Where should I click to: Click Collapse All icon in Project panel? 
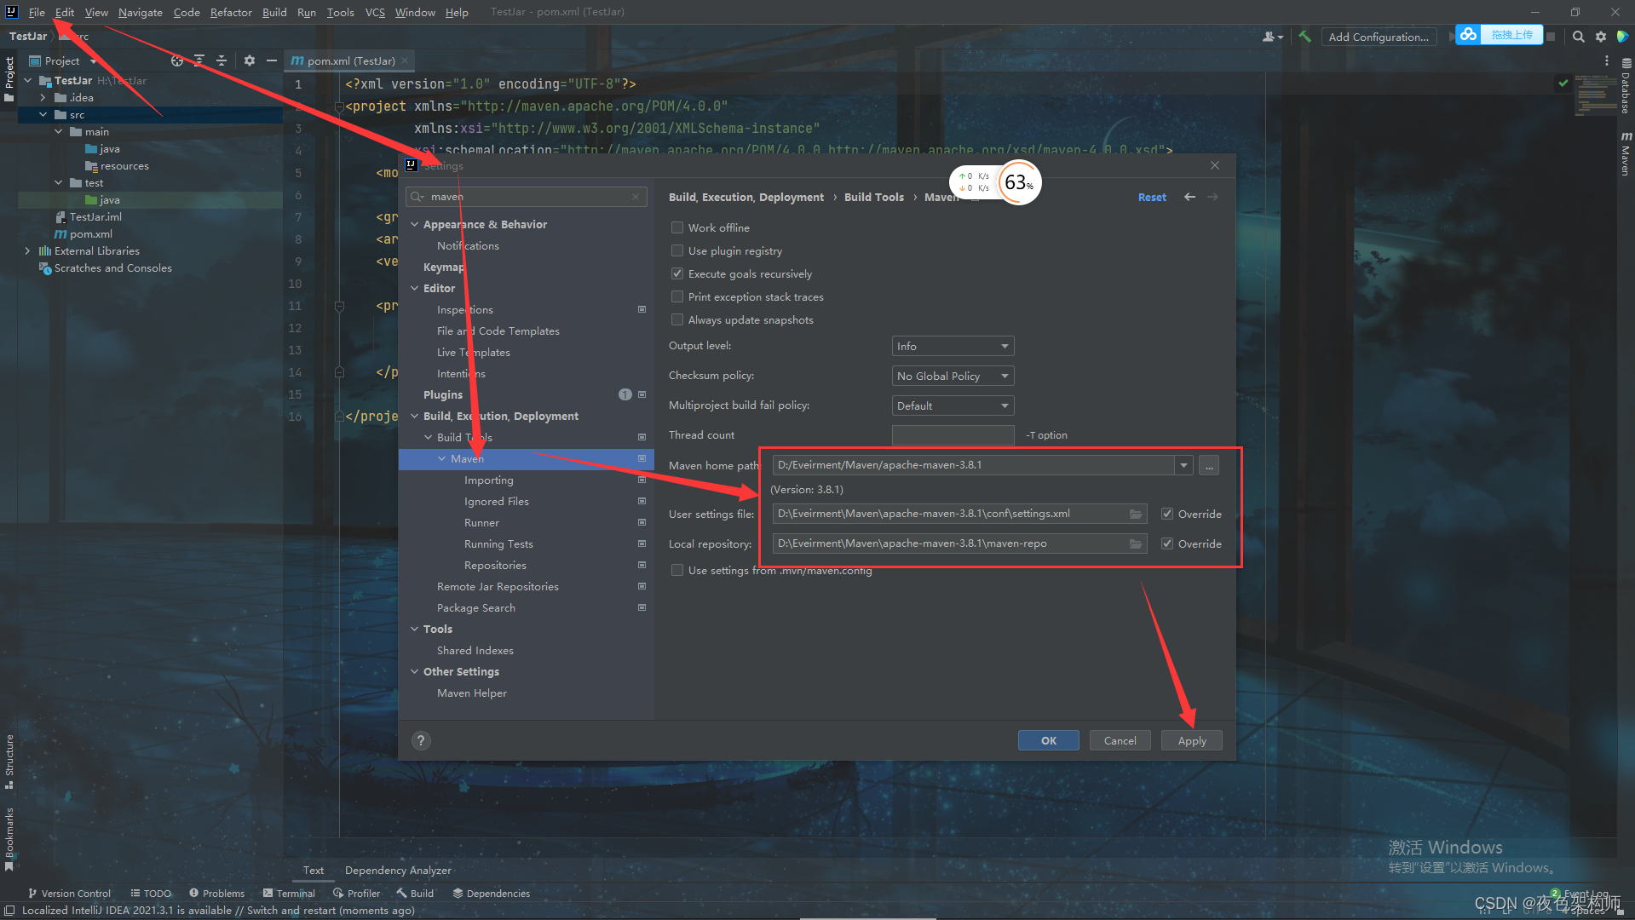click(221, 60)
